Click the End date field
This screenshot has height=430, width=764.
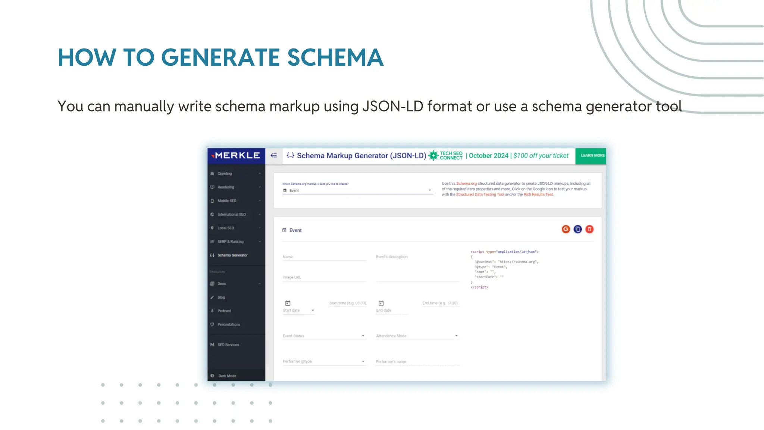tap(392, 311)
